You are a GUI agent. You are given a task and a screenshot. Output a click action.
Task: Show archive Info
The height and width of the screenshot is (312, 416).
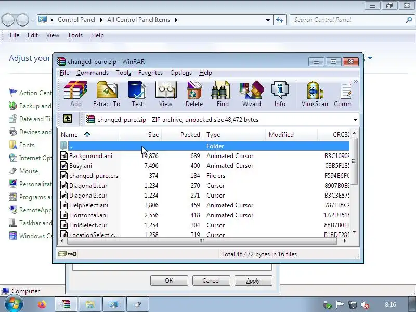click(280, 94)
